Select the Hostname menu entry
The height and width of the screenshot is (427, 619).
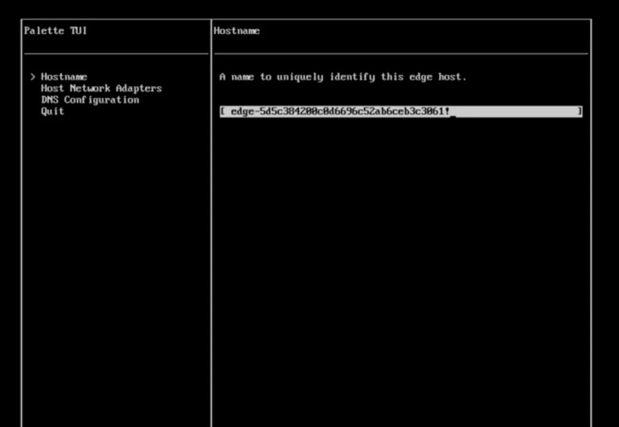pos(64,76)
